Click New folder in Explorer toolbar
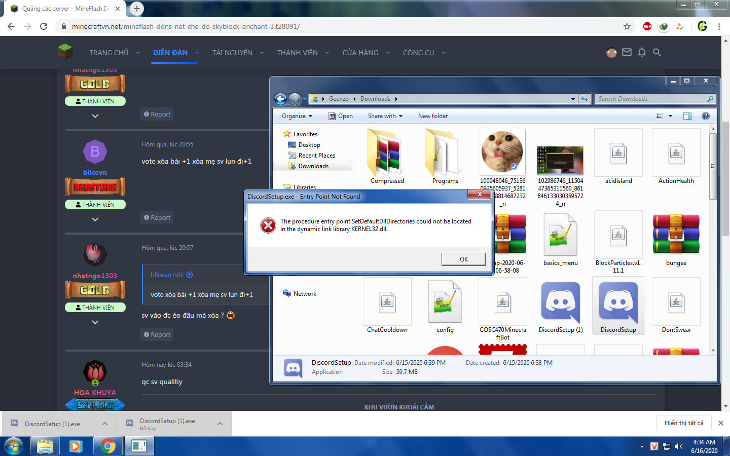Viewport: 730px width, 456px height. click(x=433, y=116)
